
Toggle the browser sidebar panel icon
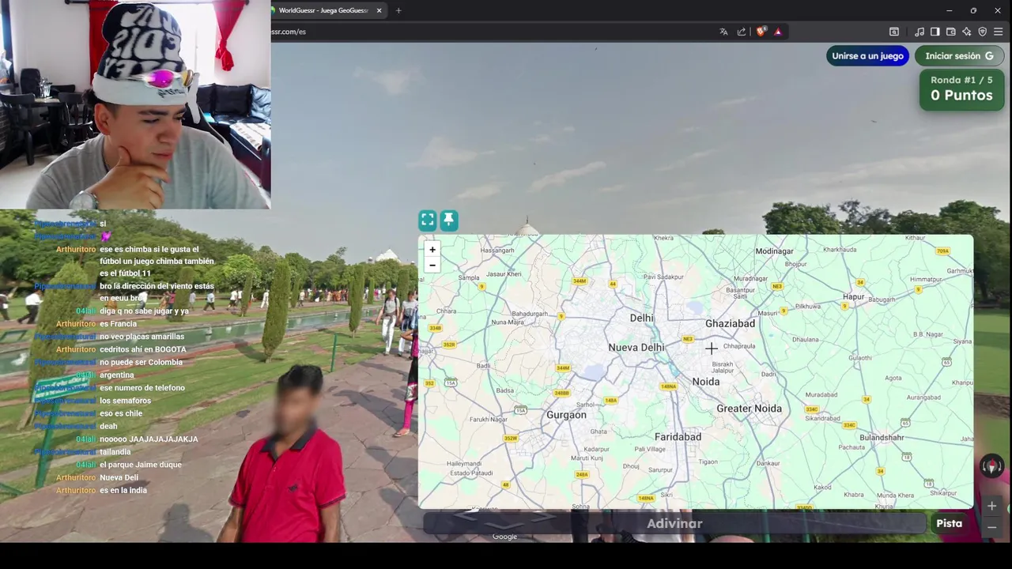pyautogui.click(x=935, y=32)
